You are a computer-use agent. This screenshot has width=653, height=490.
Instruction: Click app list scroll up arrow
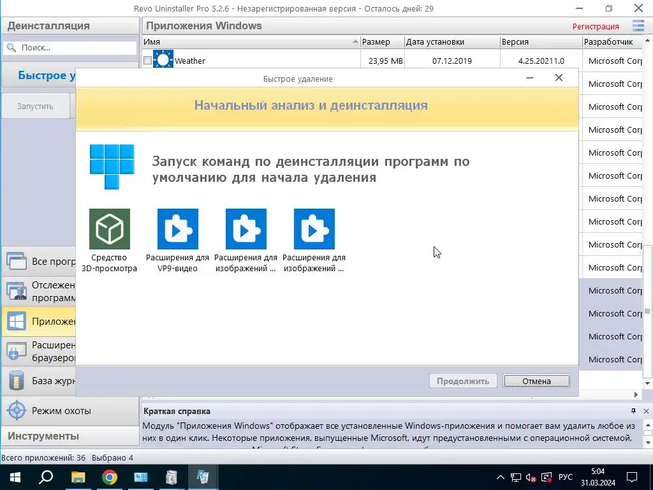click(648, 40)
